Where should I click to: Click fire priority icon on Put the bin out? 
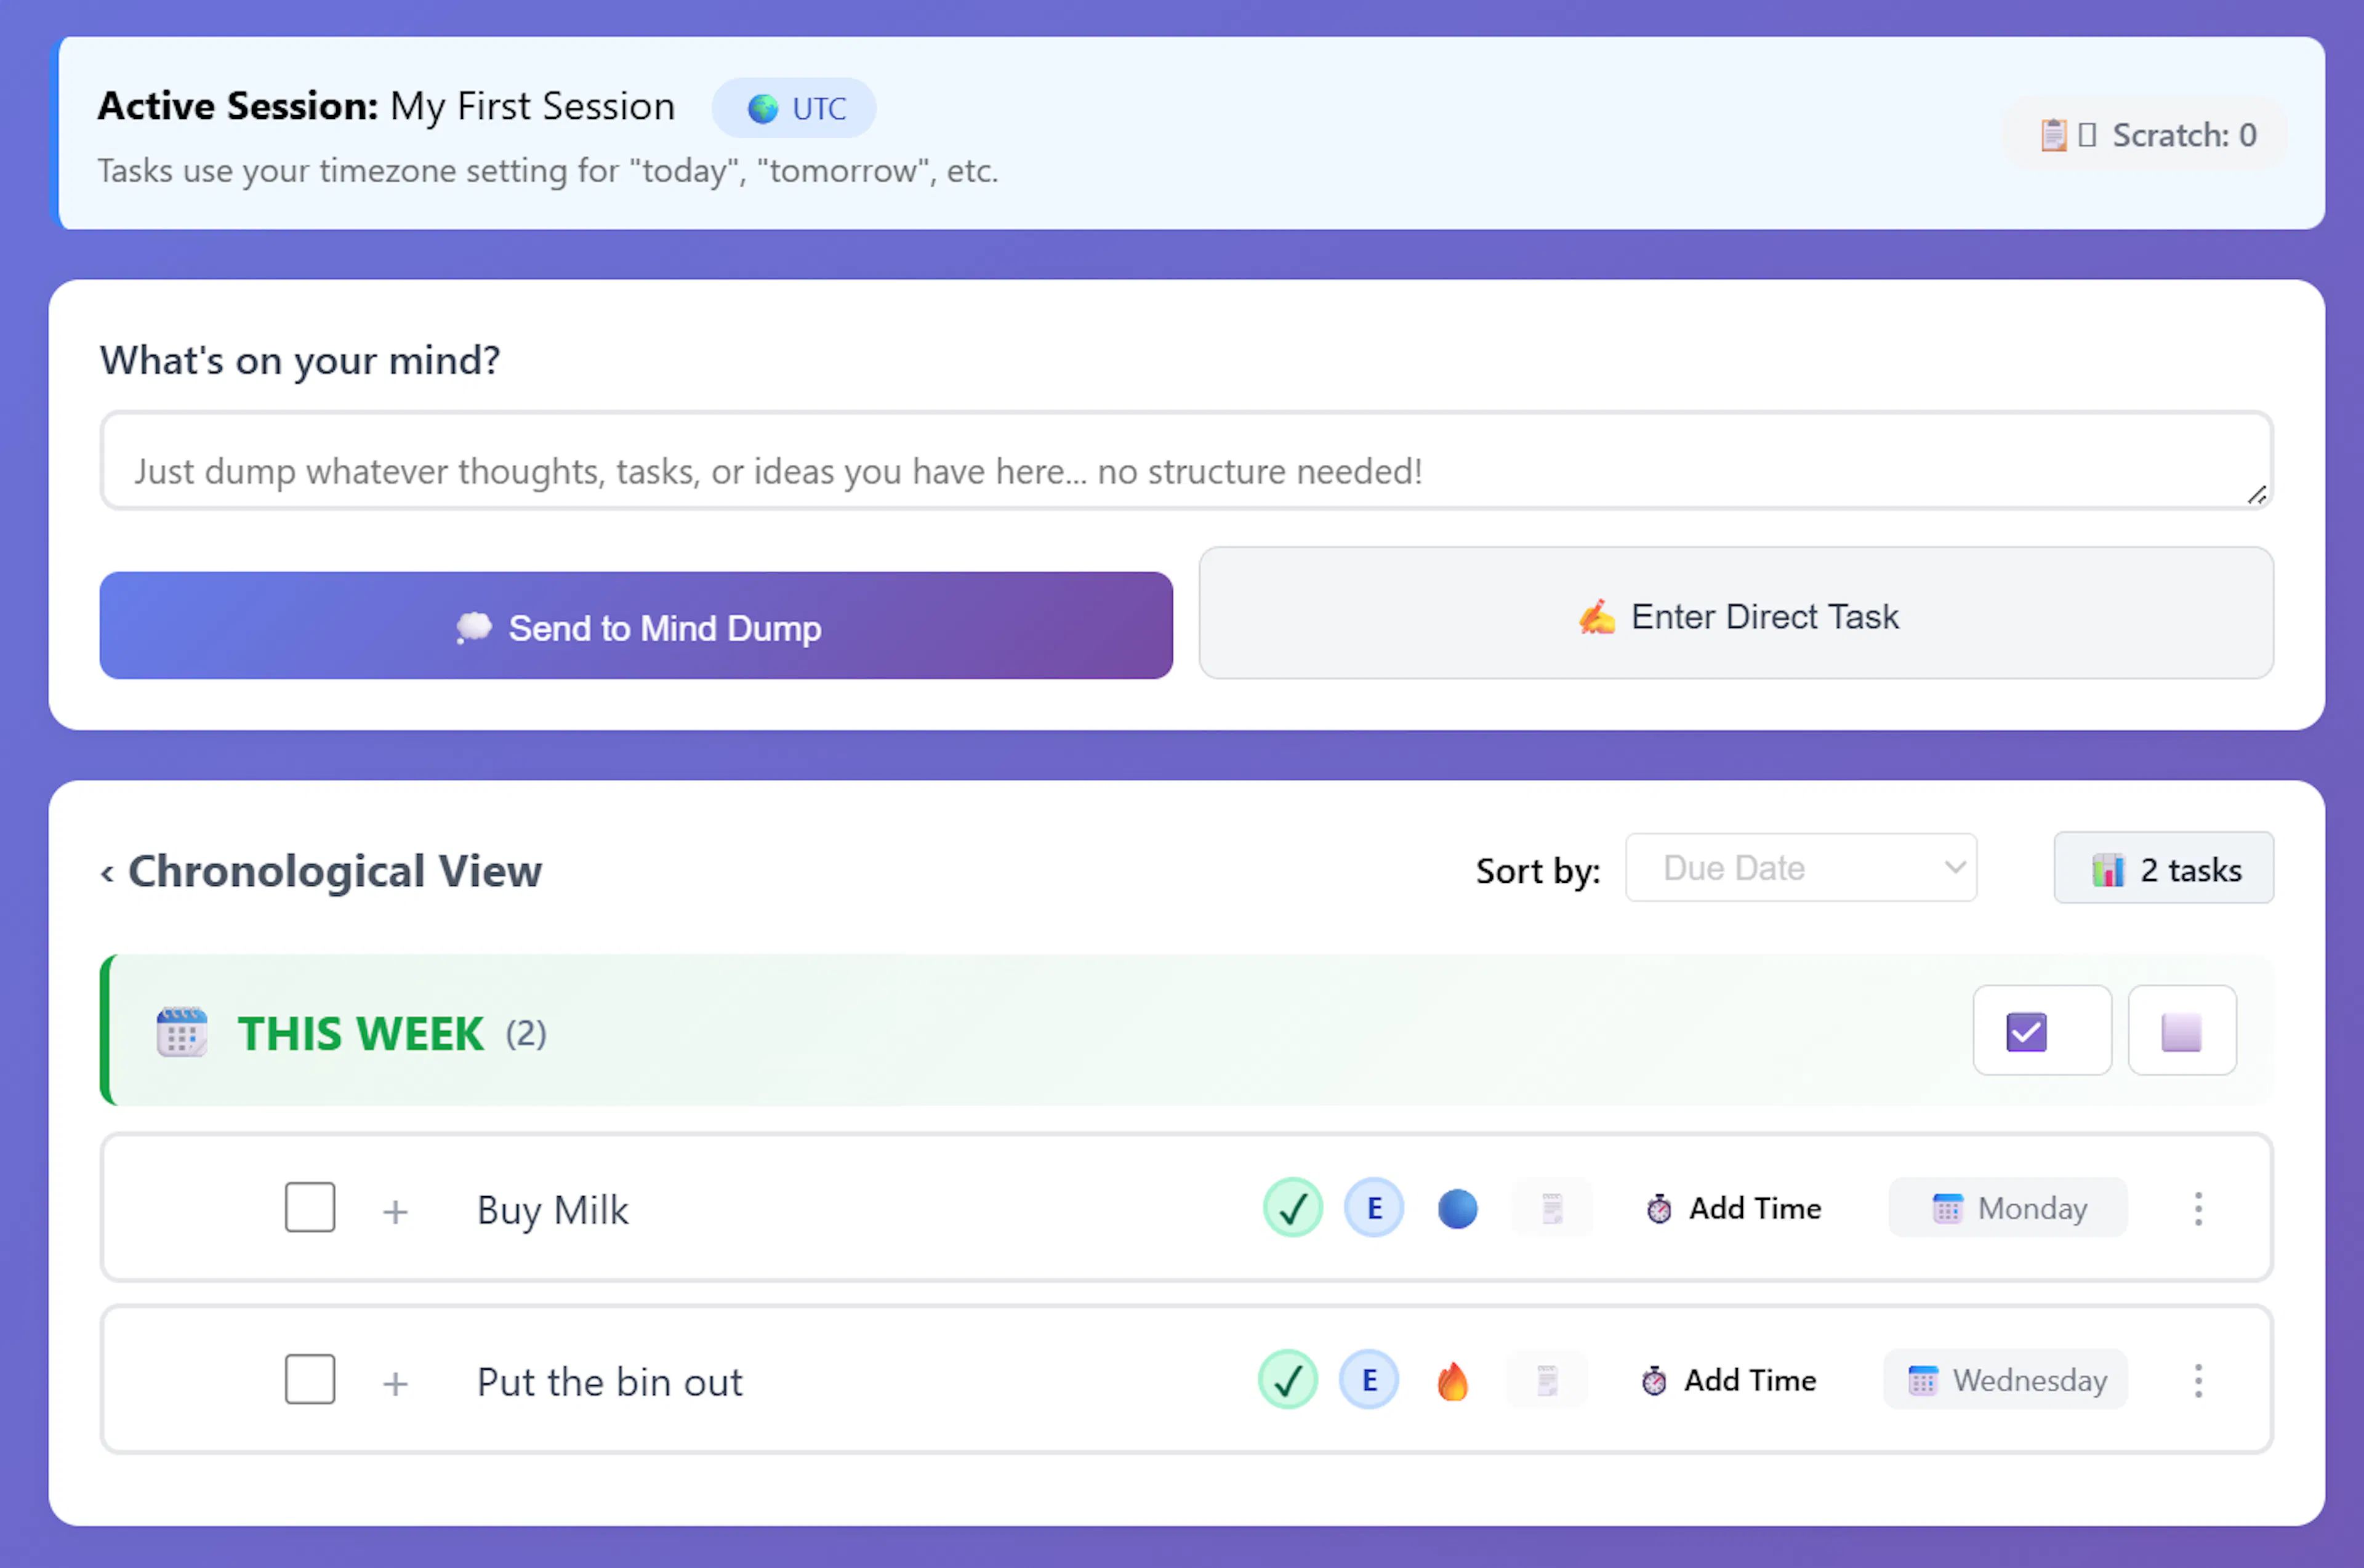coord(1452,1381)
